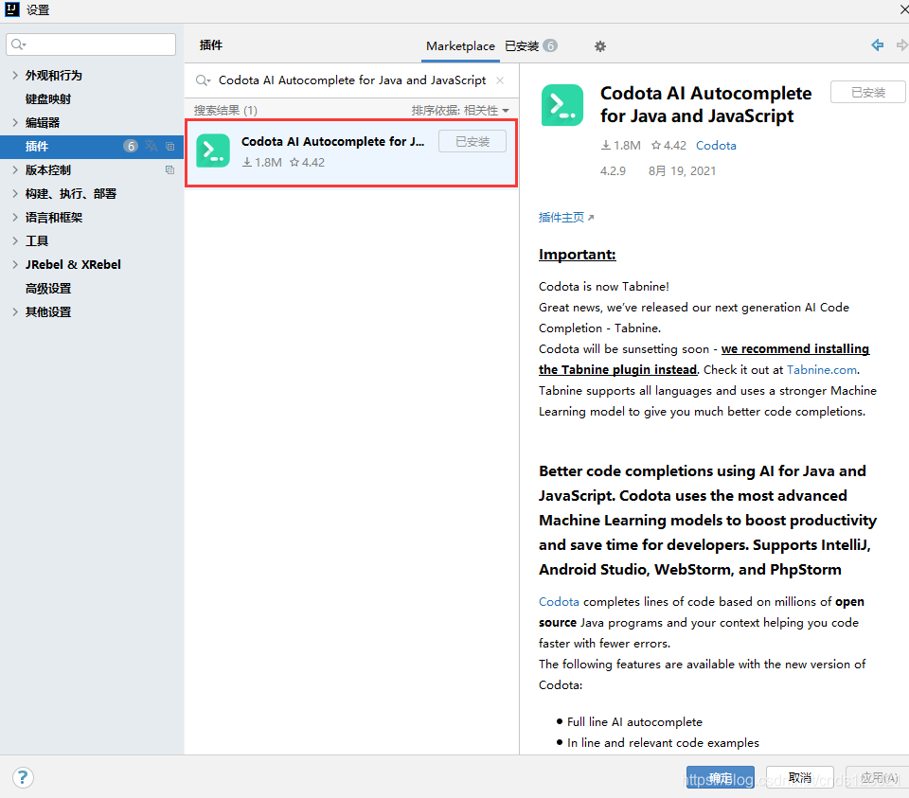Open the 排序依据 相关性 dropdown
This screenshot has height=798, width=909.
(x=460, y=110)
